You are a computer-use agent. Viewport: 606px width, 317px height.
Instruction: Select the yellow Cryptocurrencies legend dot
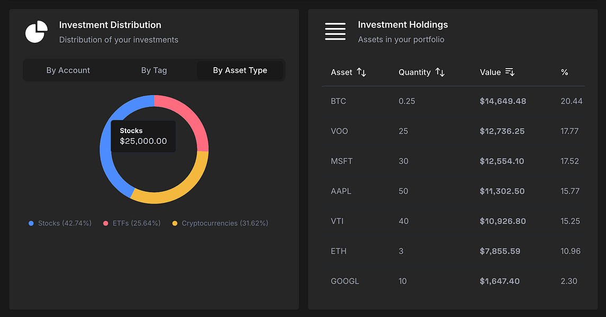tap(175, 223)
